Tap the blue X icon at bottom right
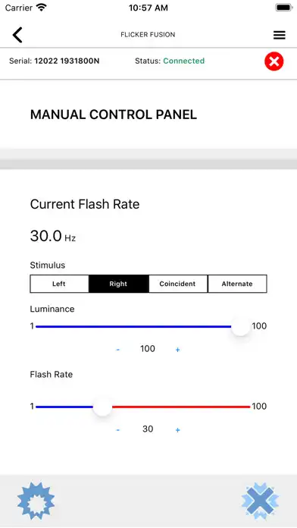This screenshot has height=528, width=297. 260,501
